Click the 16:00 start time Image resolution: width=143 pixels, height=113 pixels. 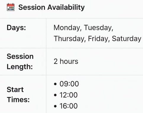[x=69, y=106]
